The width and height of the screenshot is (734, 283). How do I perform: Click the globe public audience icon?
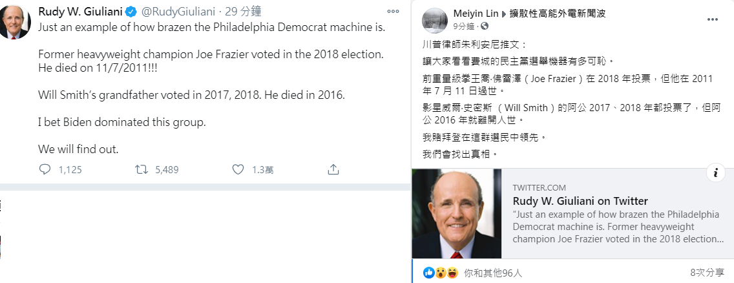coord(484,26)
